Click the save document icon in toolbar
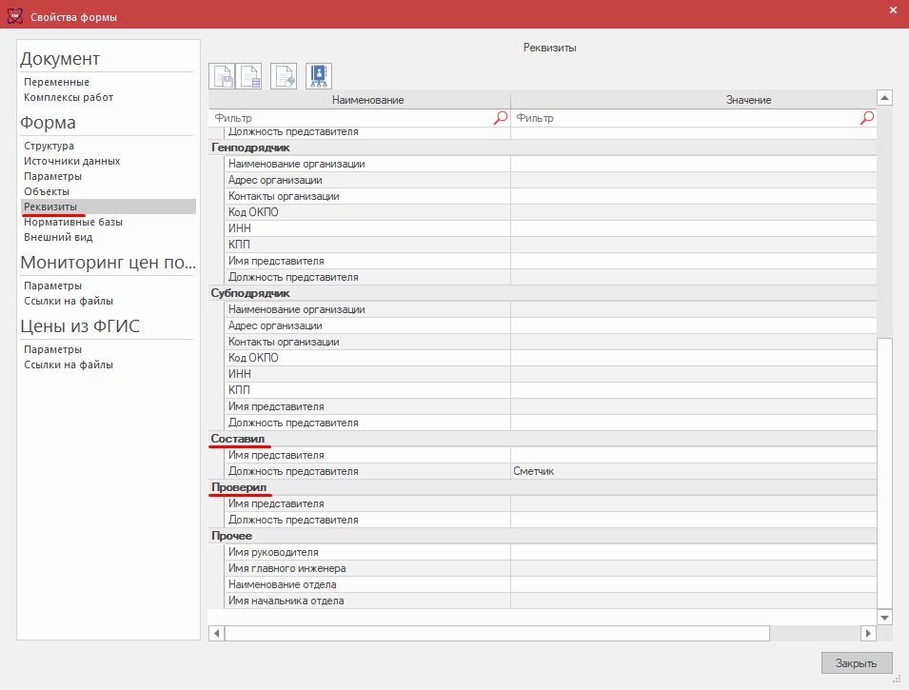This screenshot has width=909, height=690. [223, 76]
